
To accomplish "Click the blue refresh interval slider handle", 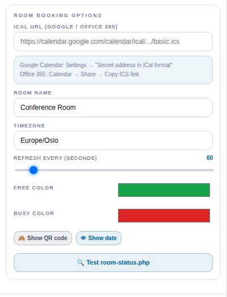I will click(x=33, y=170).
